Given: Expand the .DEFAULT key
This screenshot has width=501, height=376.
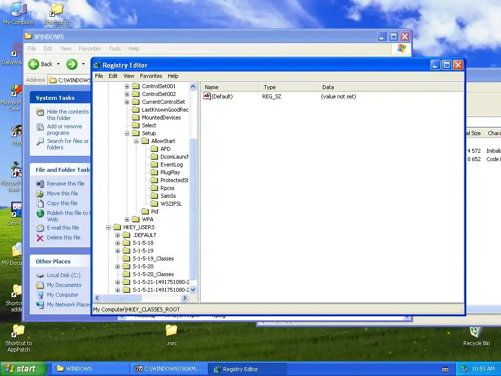Looking at the screenshot, I should (117, 235).
